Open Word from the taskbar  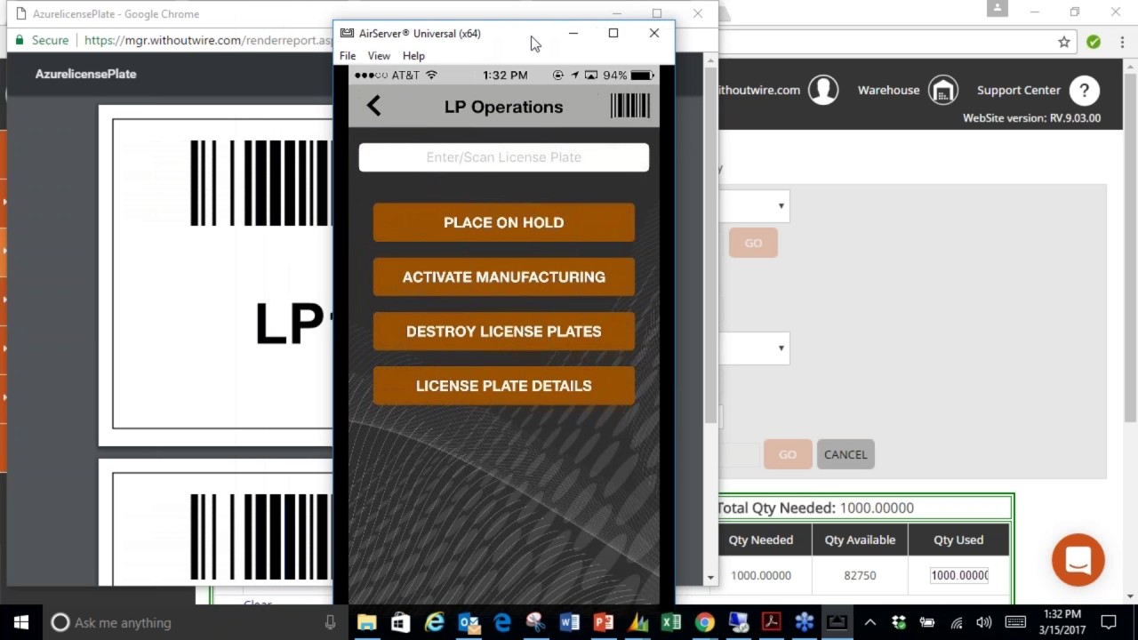click(x=569, y=622)
